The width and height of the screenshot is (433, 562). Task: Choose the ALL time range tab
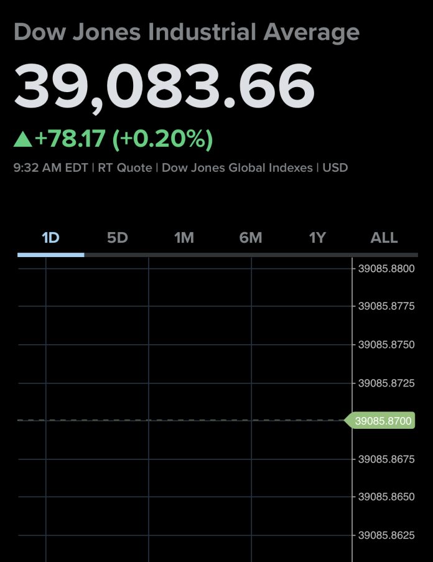[384, 238]
